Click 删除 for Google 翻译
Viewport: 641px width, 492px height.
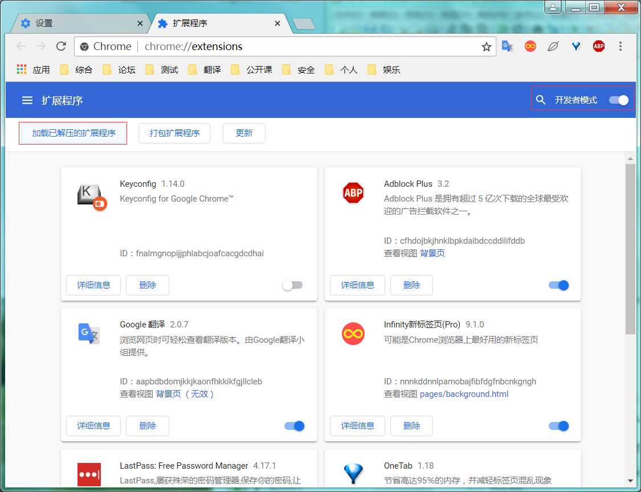point(148,426)
